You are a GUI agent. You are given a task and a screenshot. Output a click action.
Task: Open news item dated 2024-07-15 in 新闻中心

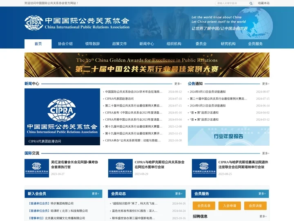[134, 106]
